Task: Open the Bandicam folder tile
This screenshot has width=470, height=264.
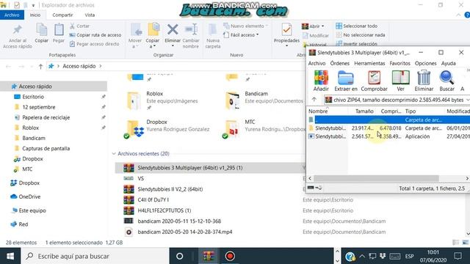Action: 264,101
